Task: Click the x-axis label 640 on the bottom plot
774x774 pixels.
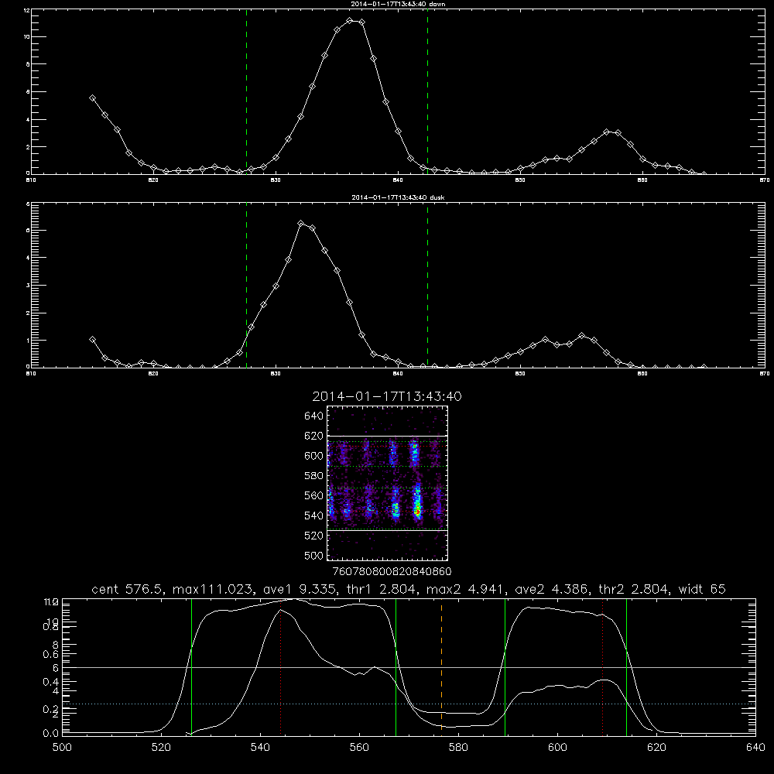Action: pyautogui.click(x=755, y=747)
